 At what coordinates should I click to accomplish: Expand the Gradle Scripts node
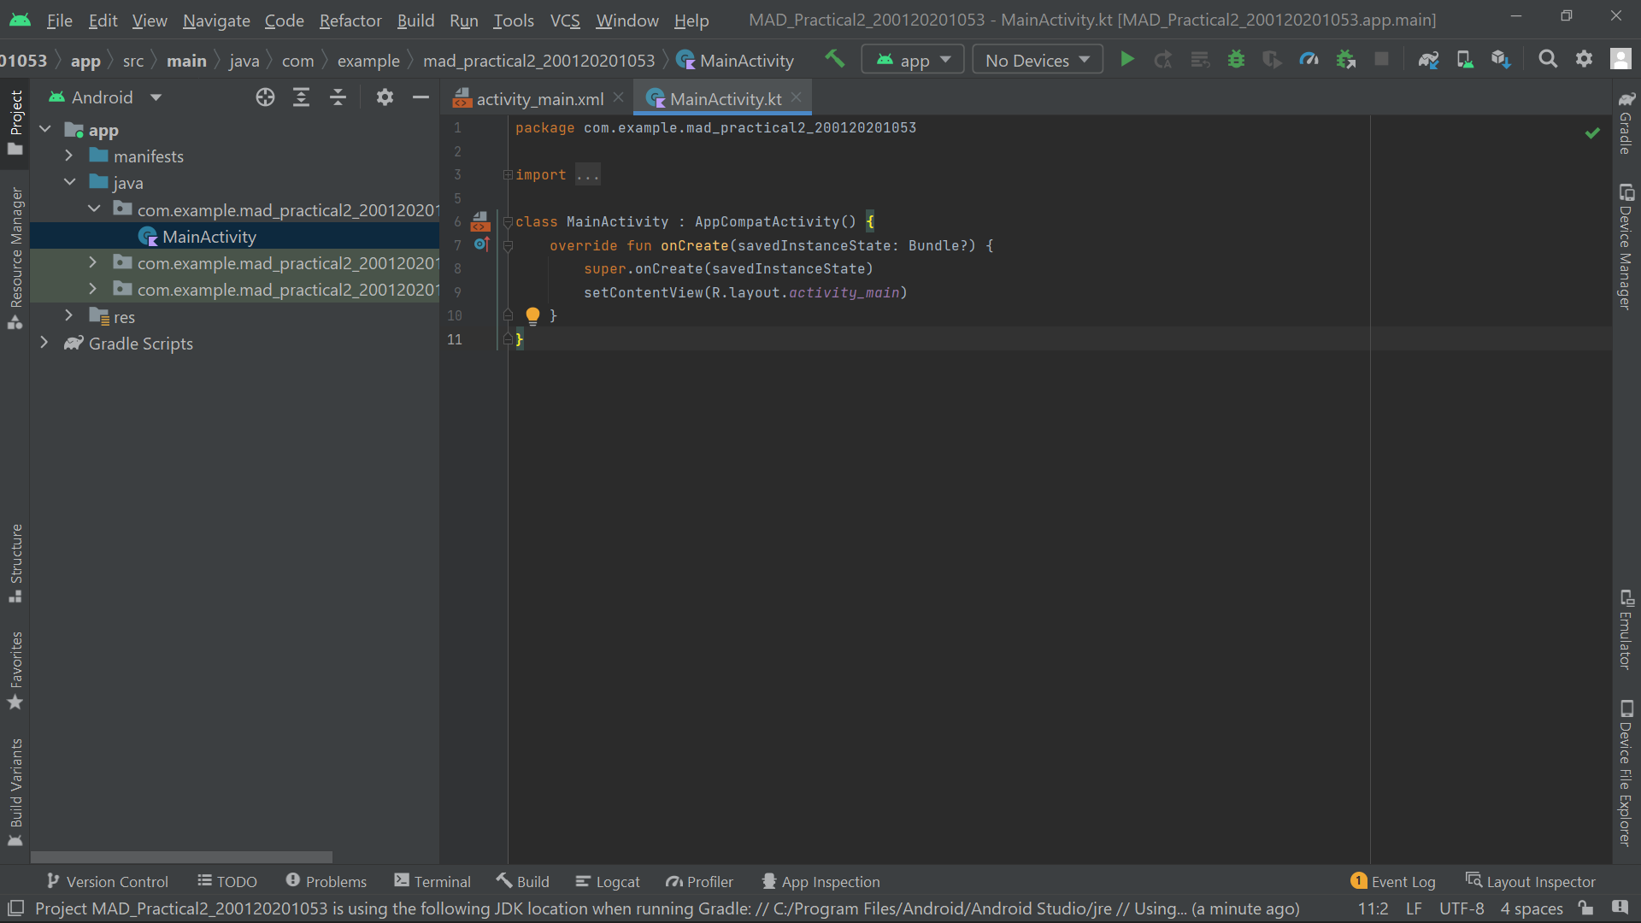pos(44,343)
